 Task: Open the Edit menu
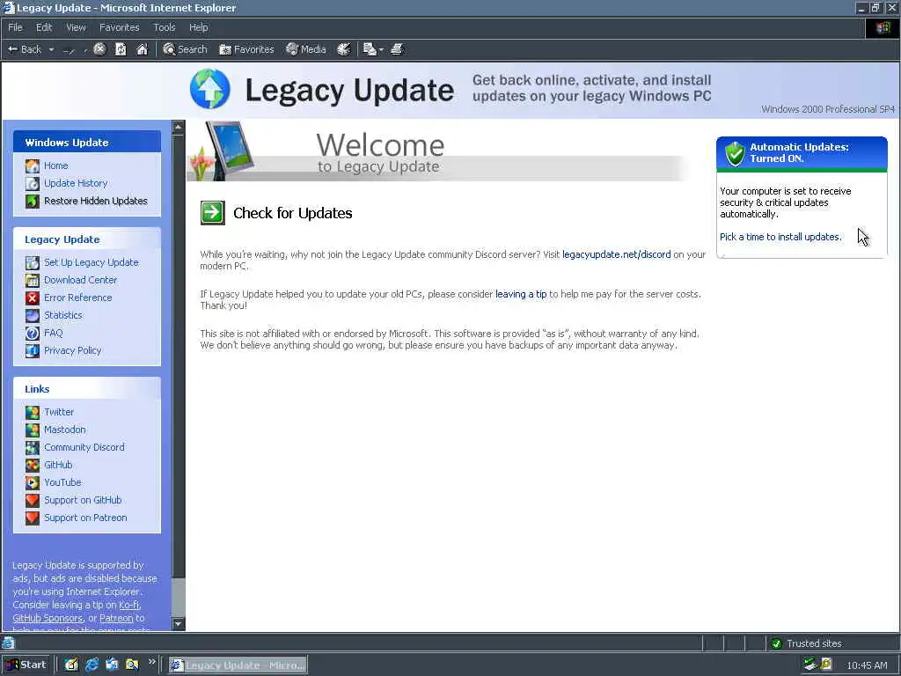pos(44,27)
